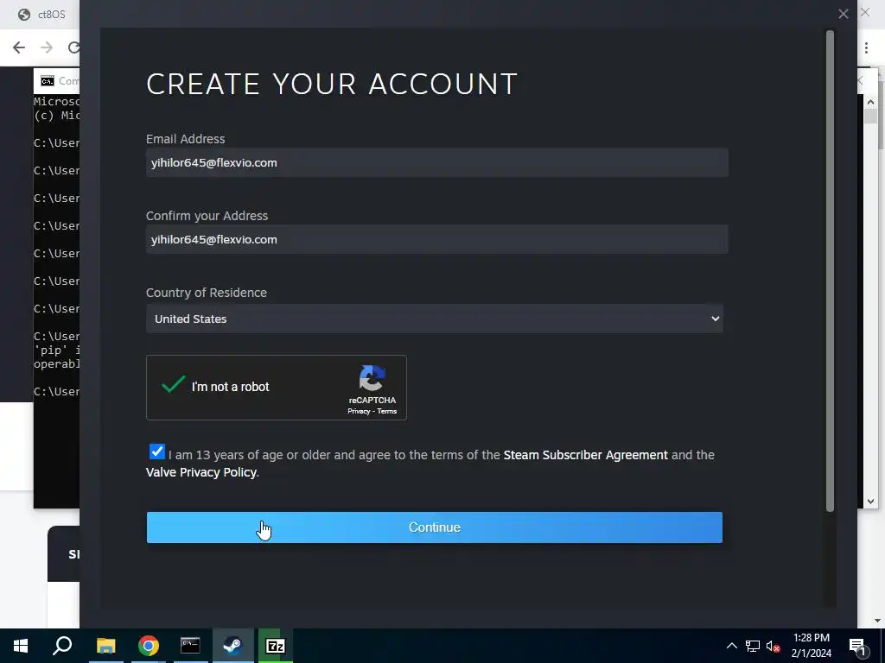Click the Command Prompt window title icon

click(x=48, y=81)
